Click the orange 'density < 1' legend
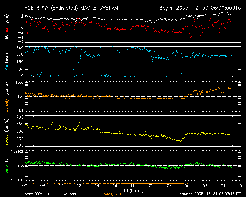Image resolution: width=246 pixels, height=197 pixels. pos(112,194)
